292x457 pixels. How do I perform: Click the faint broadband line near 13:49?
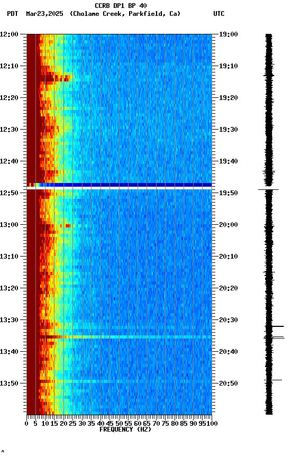point(119,381)
